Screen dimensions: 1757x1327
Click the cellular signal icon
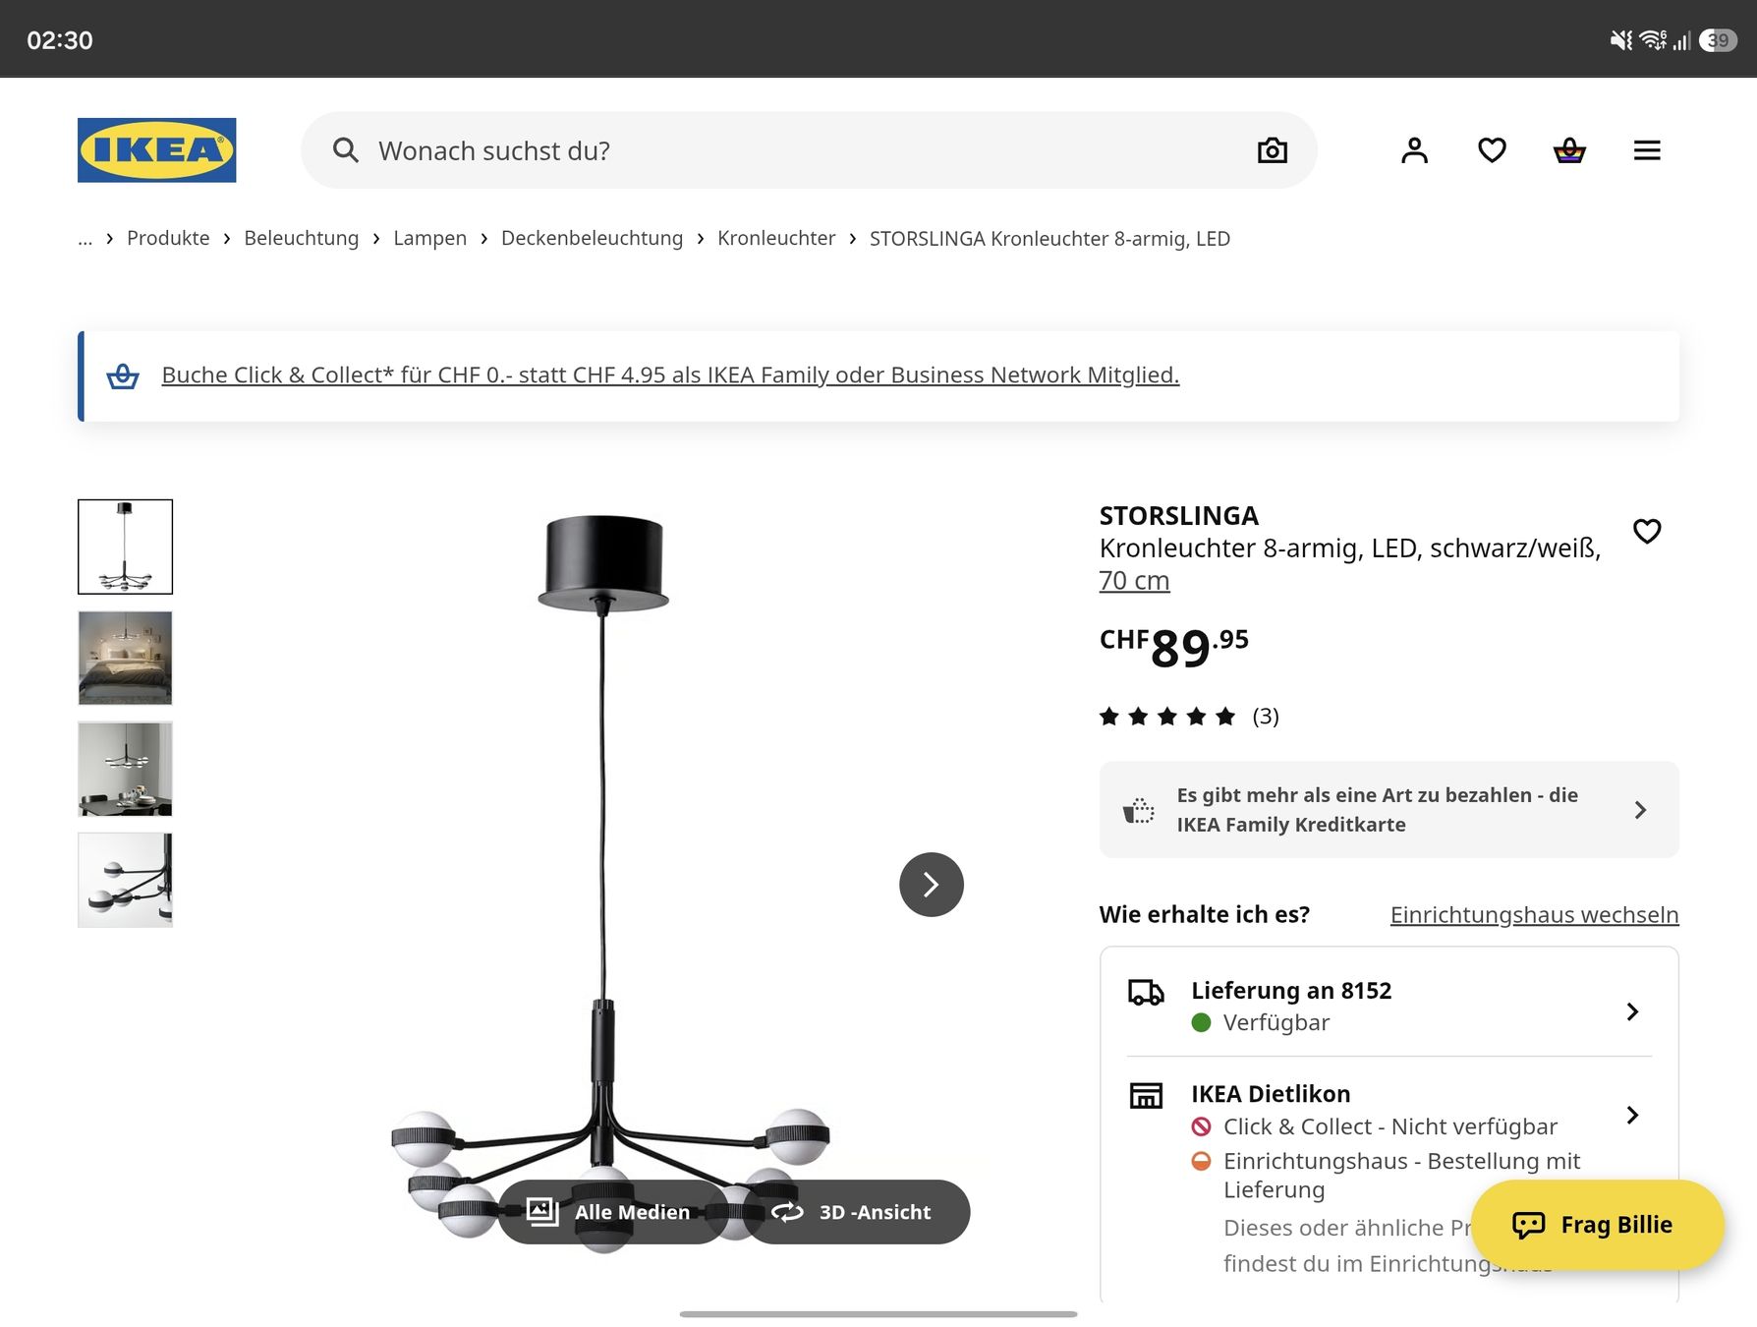1682,40
